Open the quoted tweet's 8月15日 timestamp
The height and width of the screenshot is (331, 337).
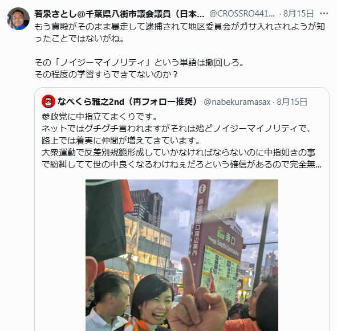291,102
